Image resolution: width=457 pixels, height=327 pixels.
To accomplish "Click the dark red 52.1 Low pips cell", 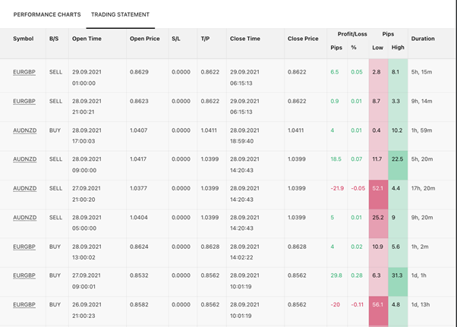I will click(377, 189).
